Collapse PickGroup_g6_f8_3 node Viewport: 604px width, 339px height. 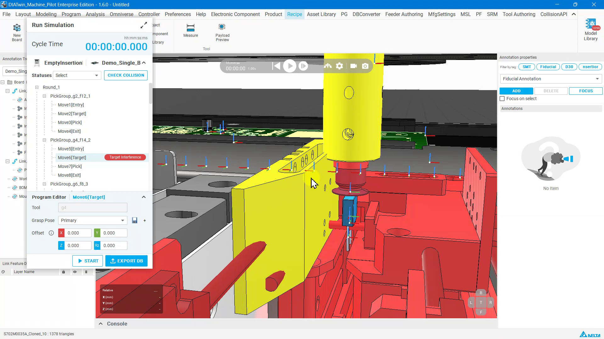point(44,184)
